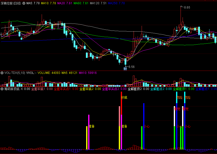Select the pink signal bar segment

[120, 116]
